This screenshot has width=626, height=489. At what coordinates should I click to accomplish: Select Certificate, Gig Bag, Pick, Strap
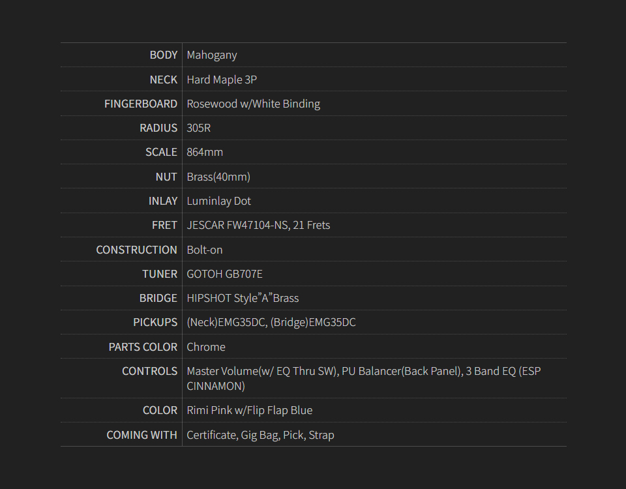(260, 435)
